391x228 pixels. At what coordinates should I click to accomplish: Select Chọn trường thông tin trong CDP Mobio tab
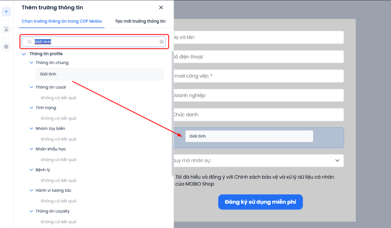point(62,21)
